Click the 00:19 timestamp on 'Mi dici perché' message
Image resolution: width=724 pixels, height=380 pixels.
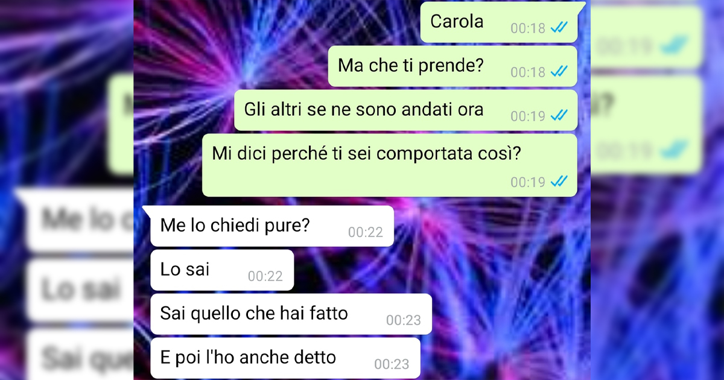coord(528,182)
